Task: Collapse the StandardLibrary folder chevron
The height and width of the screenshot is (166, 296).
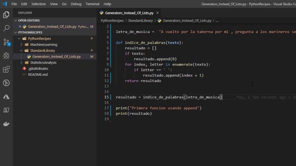Action: coord(21,50)
